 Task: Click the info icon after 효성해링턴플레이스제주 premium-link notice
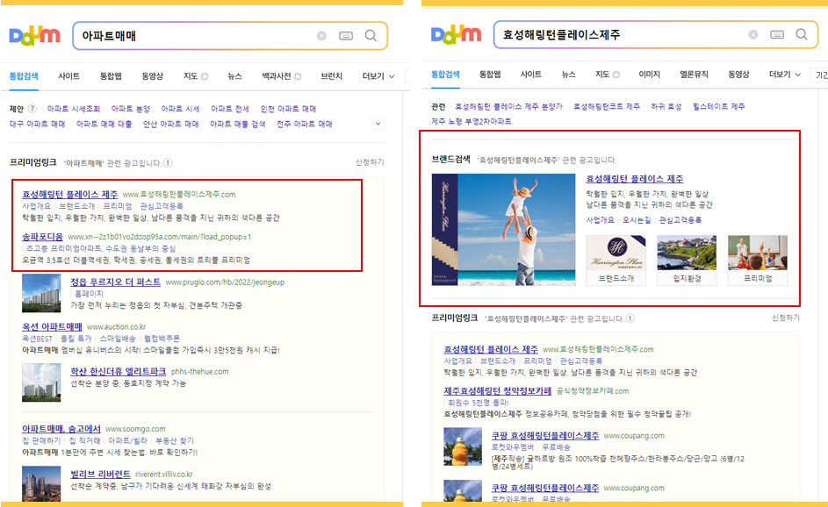tap(630, 318)
